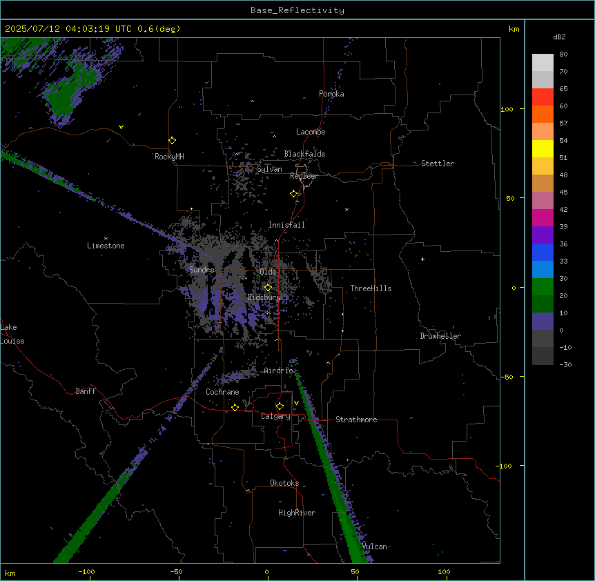This screenshot has height=581, width=595.
Task: Click the RedDeer label
Action: point(304,176)
